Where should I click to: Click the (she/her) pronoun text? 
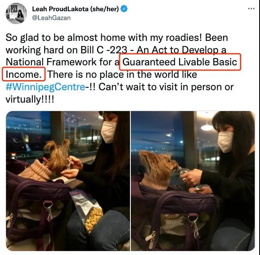[104, 9]
